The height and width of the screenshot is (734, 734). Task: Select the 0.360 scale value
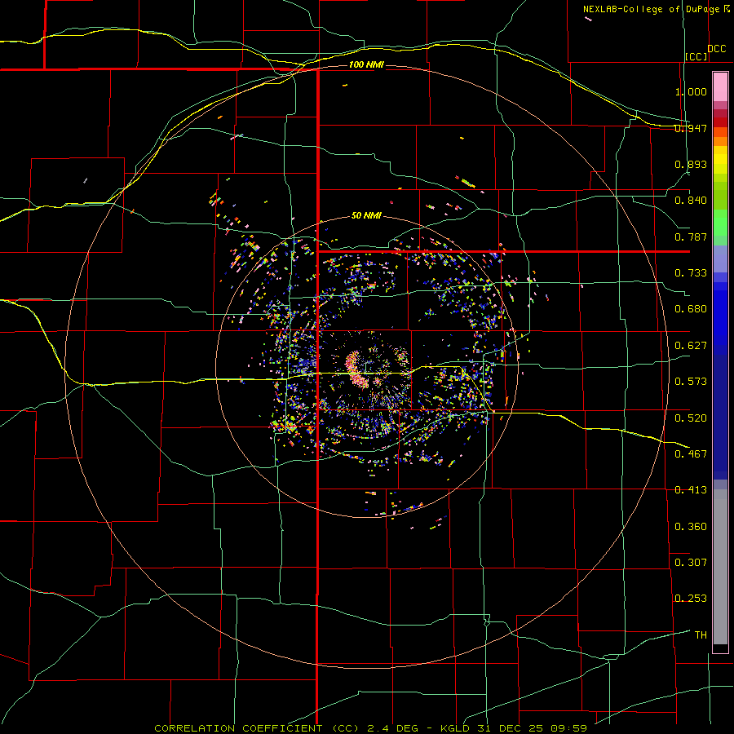click(691, 527)
